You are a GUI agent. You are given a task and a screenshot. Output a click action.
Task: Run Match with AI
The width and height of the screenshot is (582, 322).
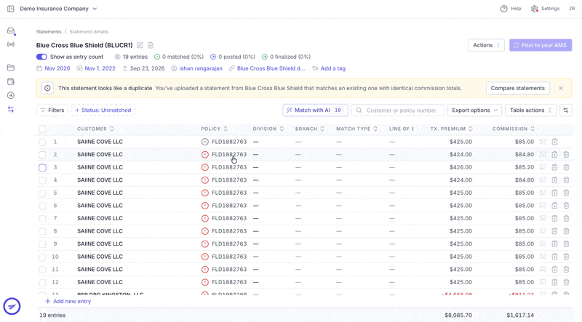(x=315, y=110)
